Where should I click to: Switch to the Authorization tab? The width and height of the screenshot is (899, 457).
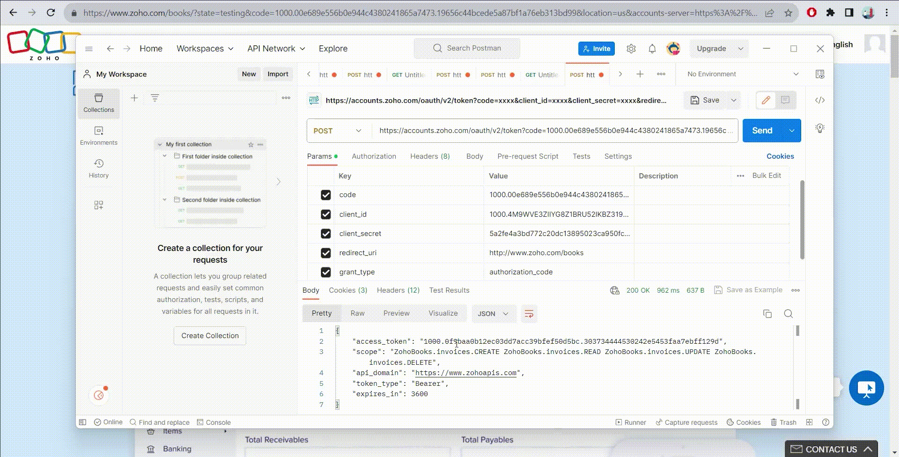coord(374,156)
